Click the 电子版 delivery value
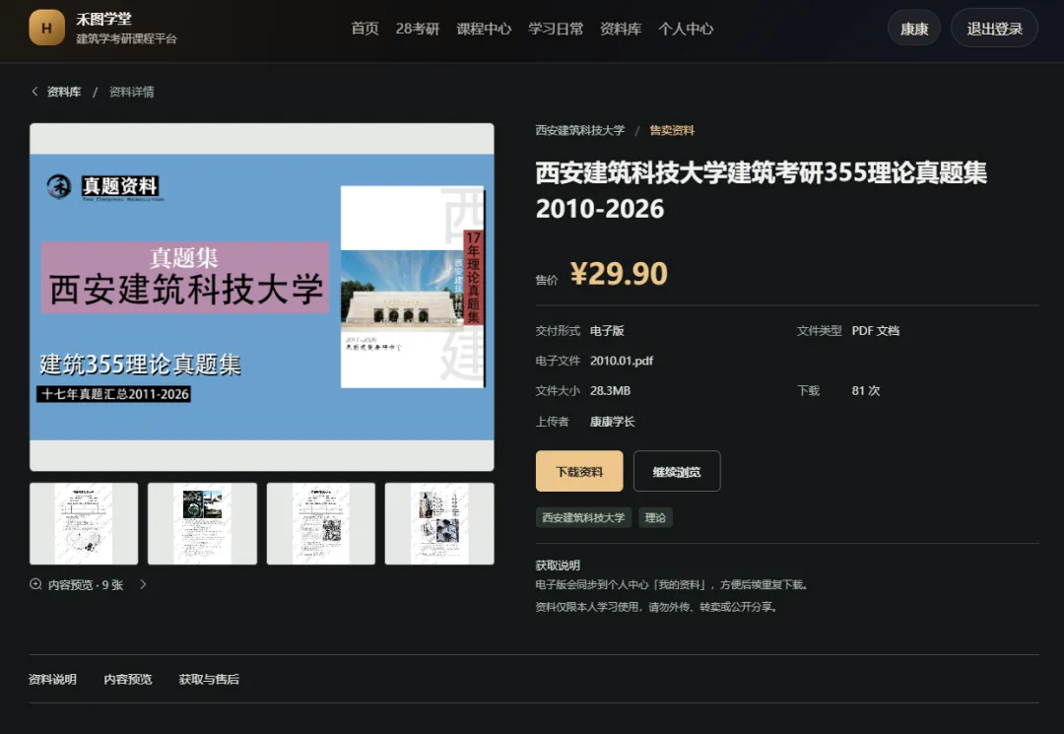 607,330
